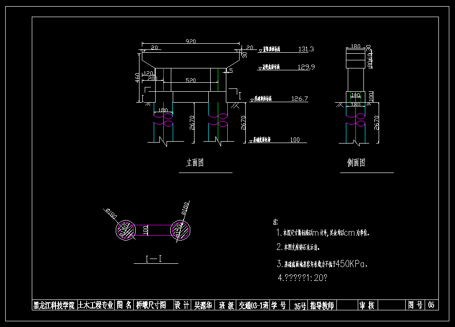Click the 侧面图 view title
The image size is (455, 327).
[x=356, y=163]
